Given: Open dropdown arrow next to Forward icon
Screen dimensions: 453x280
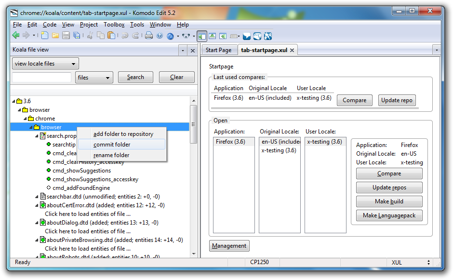Looking at the screenshot, I should [x=34, y=36].
